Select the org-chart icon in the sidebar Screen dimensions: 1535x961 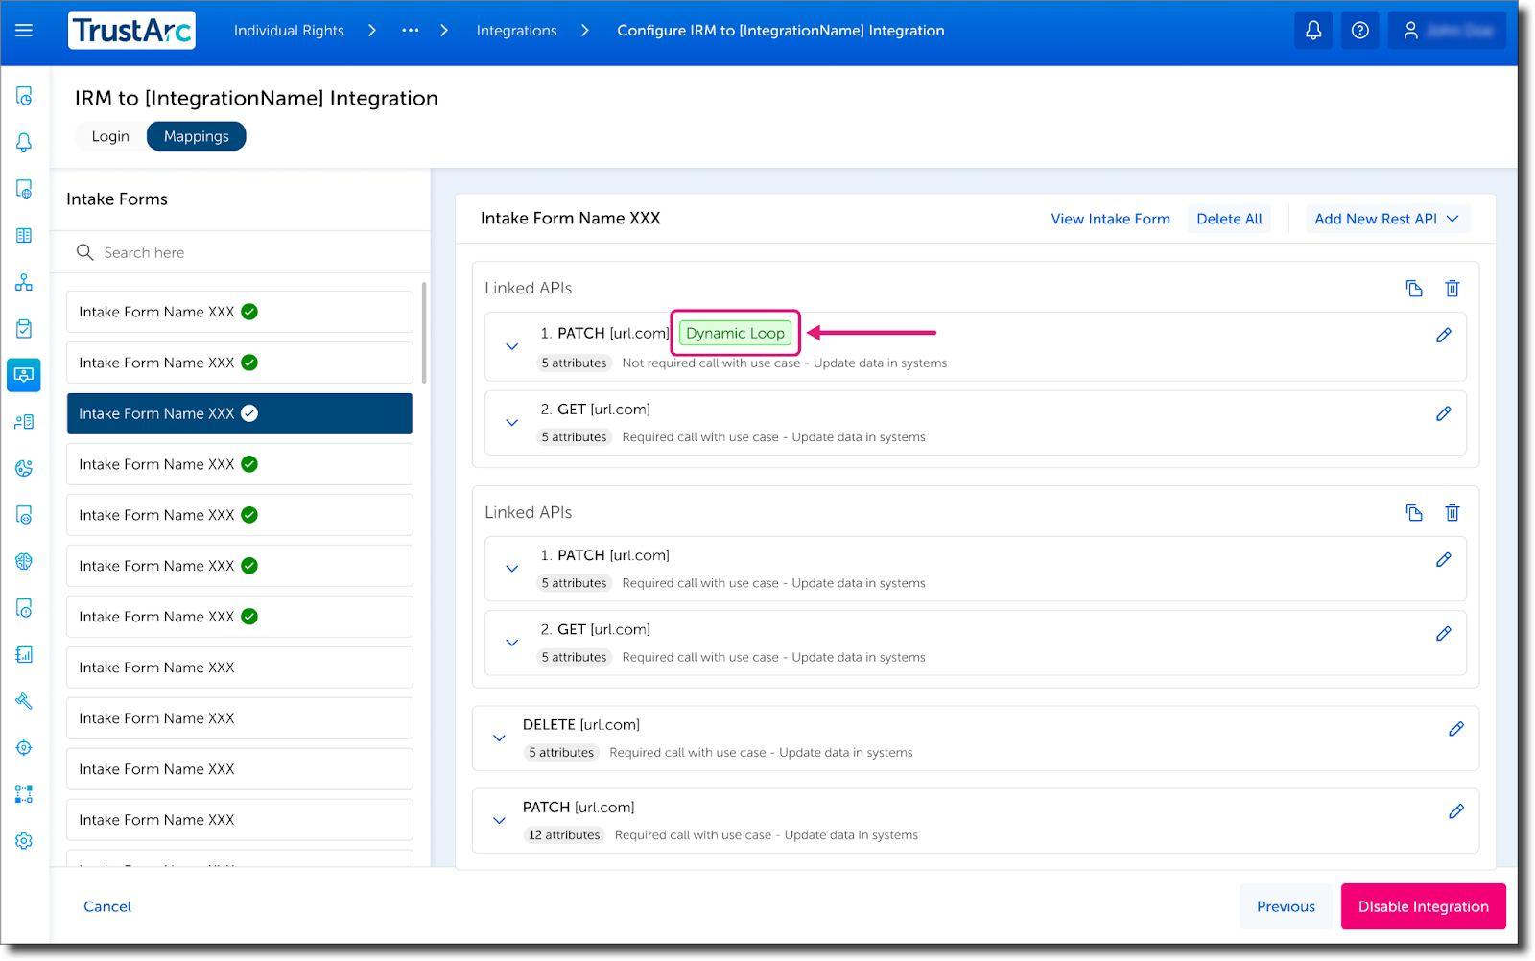click(24, 281)
